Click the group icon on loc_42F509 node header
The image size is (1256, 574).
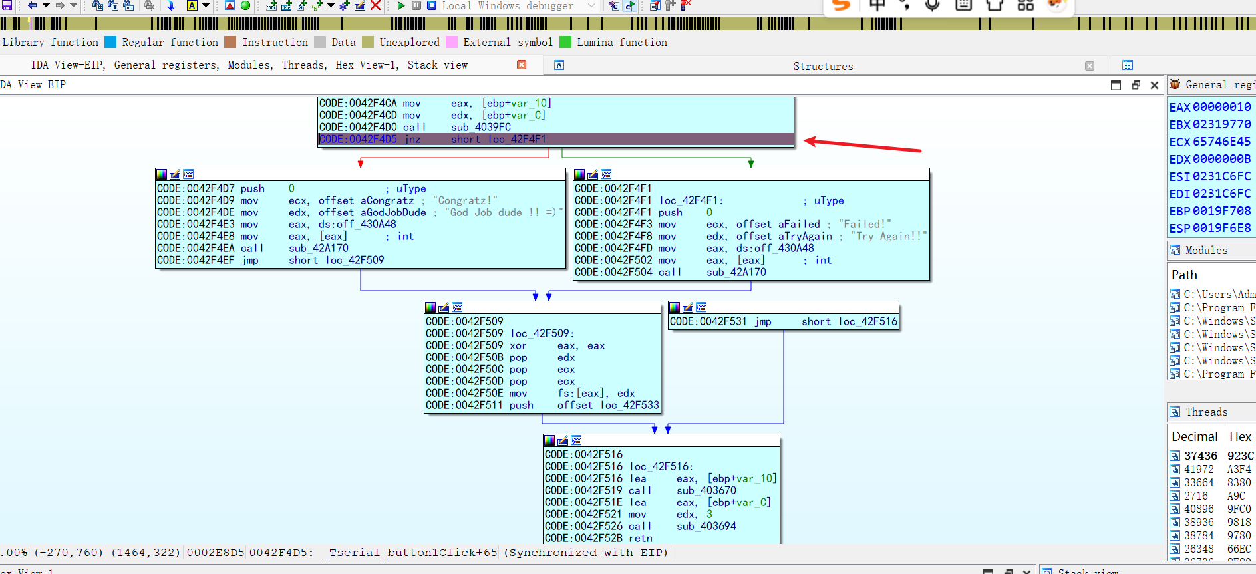point(457,307)
